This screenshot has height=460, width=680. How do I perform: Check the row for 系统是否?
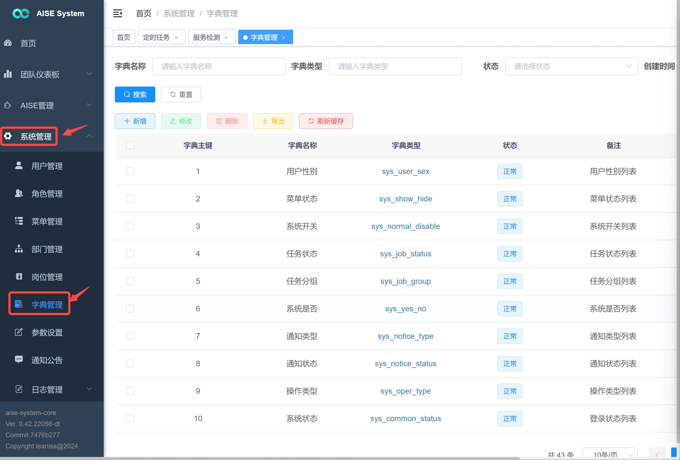130,309
